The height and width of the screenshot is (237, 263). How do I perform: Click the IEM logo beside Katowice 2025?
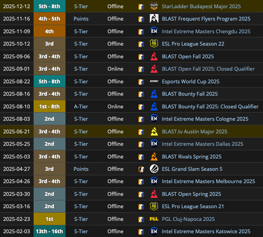tap(154, 231)
